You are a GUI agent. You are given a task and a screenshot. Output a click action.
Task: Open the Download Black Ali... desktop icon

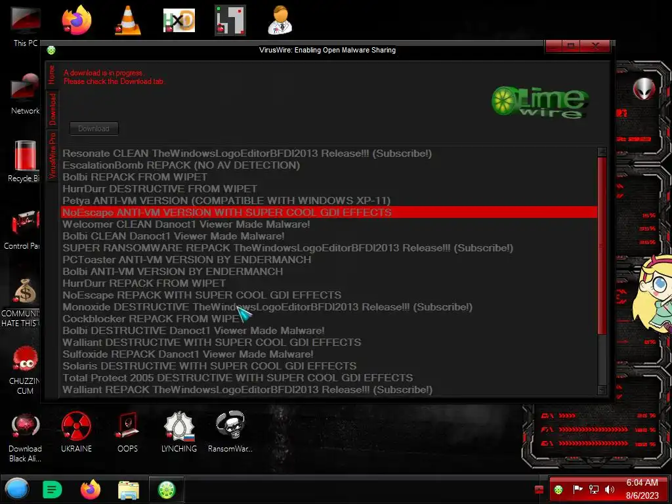click(25, 437)
